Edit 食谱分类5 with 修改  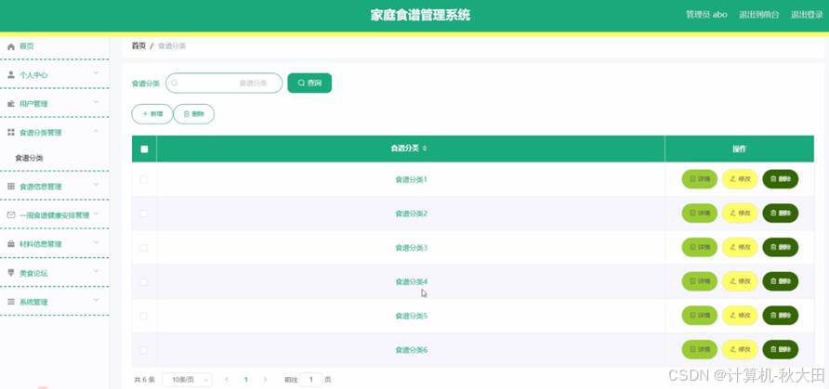click(x=740, y=315)
